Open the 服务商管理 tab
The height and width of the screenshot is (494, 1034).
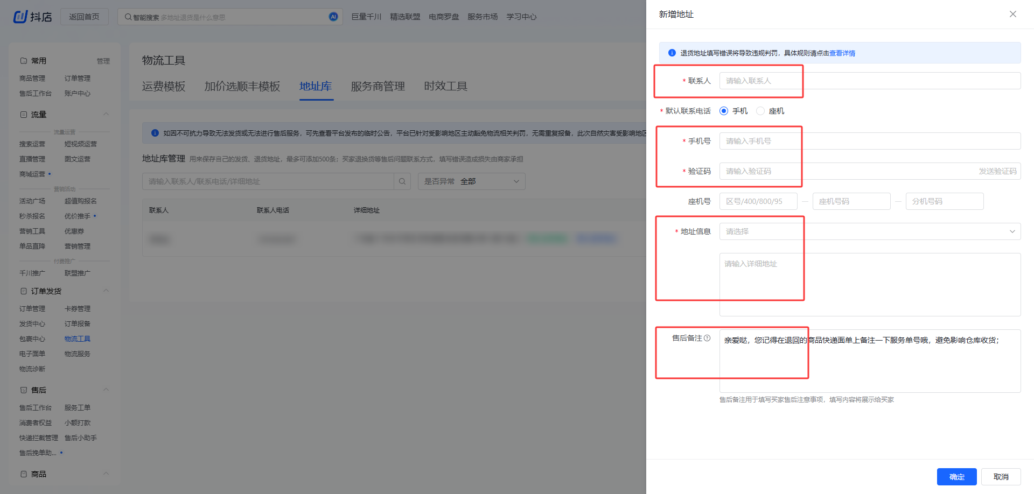[x=378, y=86]
